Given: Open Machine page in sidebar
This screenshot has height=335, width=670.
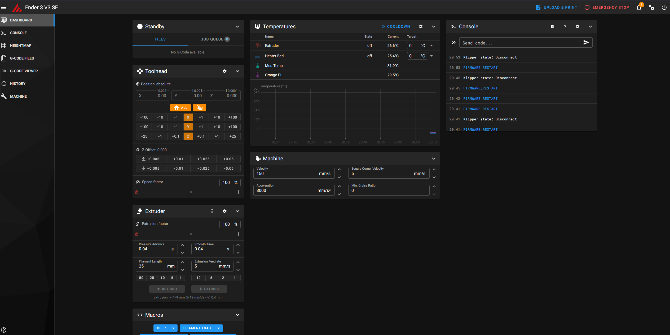Looking at the screenshot, I should coord(27,96).
